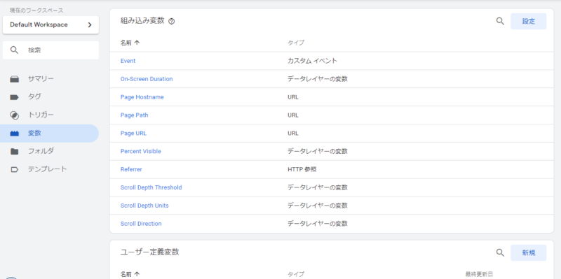
Task: Open the Referrer variable link
Action: (x=131, y=169)
